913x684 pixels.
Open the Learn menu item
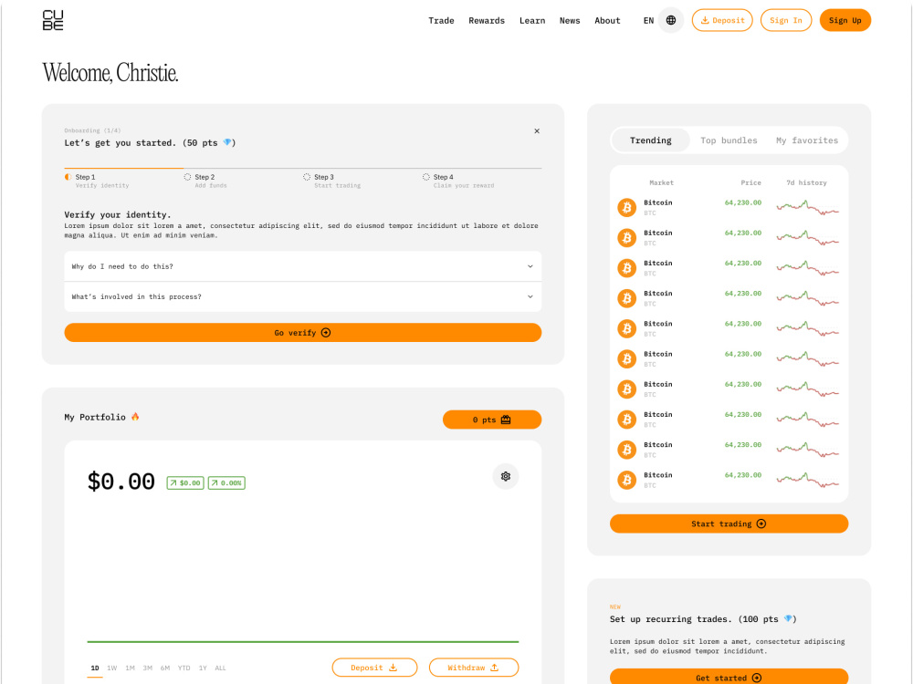click(532, 20)
